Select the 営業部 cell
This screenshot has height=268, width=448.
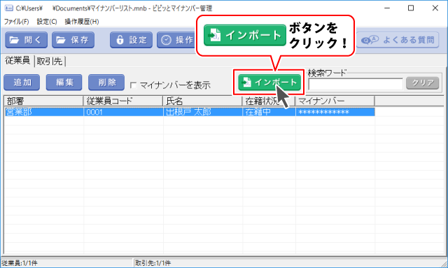[x=44, y=112]
